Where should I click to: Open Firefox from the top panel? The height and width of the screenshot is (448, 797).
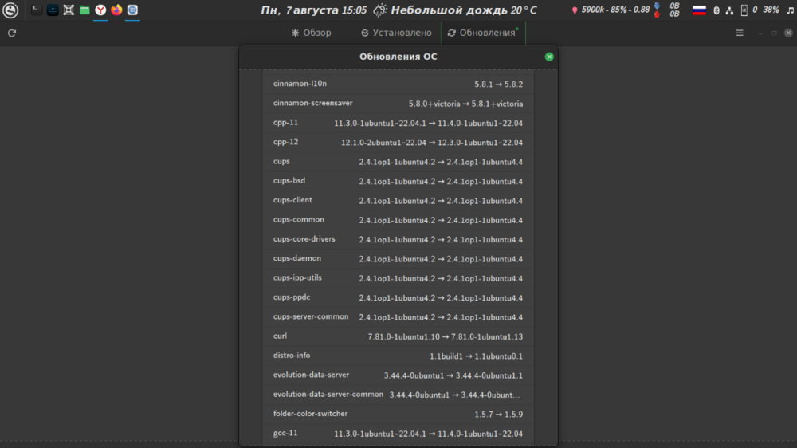coord(116,10)
